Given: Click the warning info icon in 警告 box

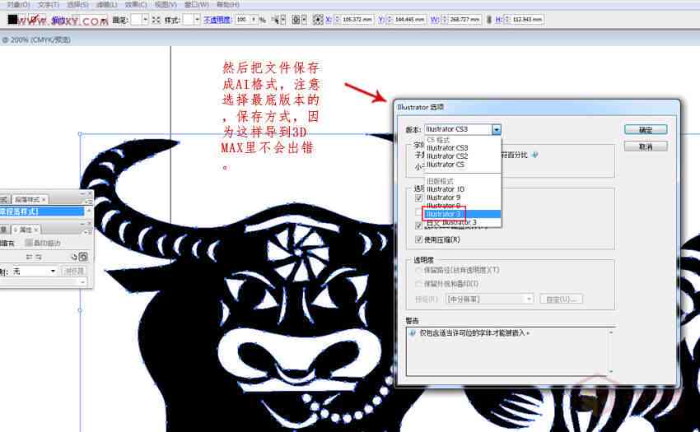Looking at the screenshot, I should tap(413, 333).
